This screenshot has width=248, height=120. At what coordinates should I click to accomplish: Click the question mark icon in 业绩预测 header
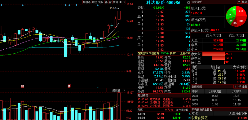[235, 87]
